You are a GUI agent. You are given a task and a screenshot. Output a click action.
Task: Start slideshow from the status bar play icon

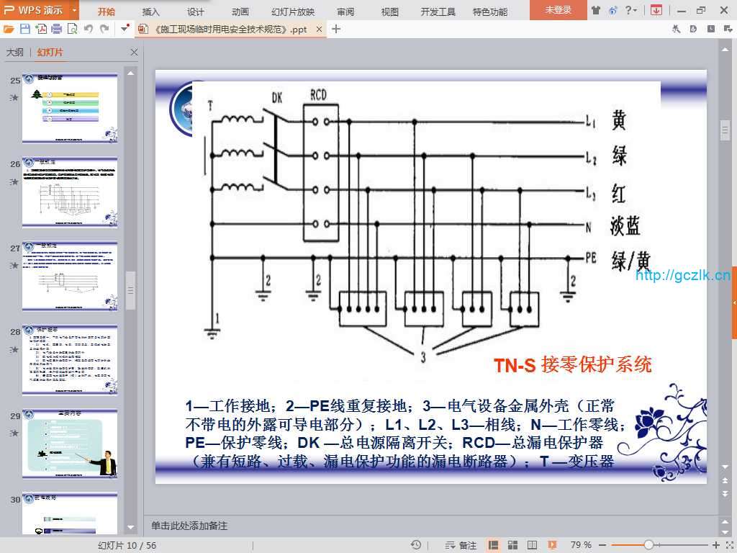click(x=551, y=545)
